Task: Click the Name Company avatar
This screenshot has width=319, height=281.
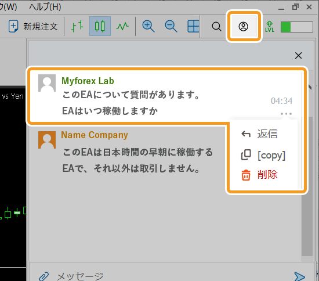Action: 47,140
